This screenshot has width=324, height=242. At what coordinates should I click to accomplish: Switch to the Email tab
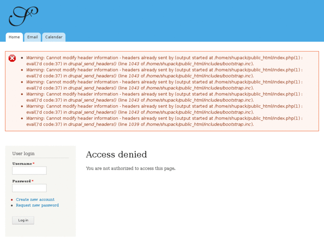point(33,37)
